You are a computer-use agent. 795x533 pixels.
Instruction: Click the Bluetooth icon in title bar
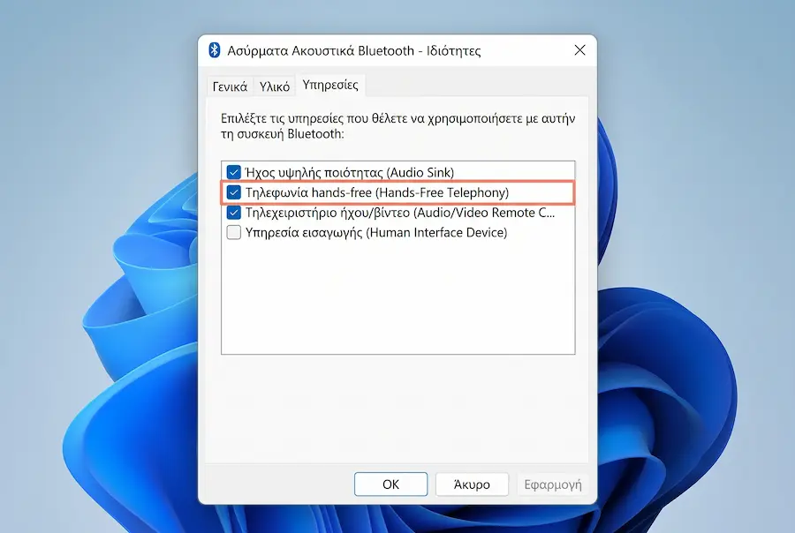coord(215,50)
